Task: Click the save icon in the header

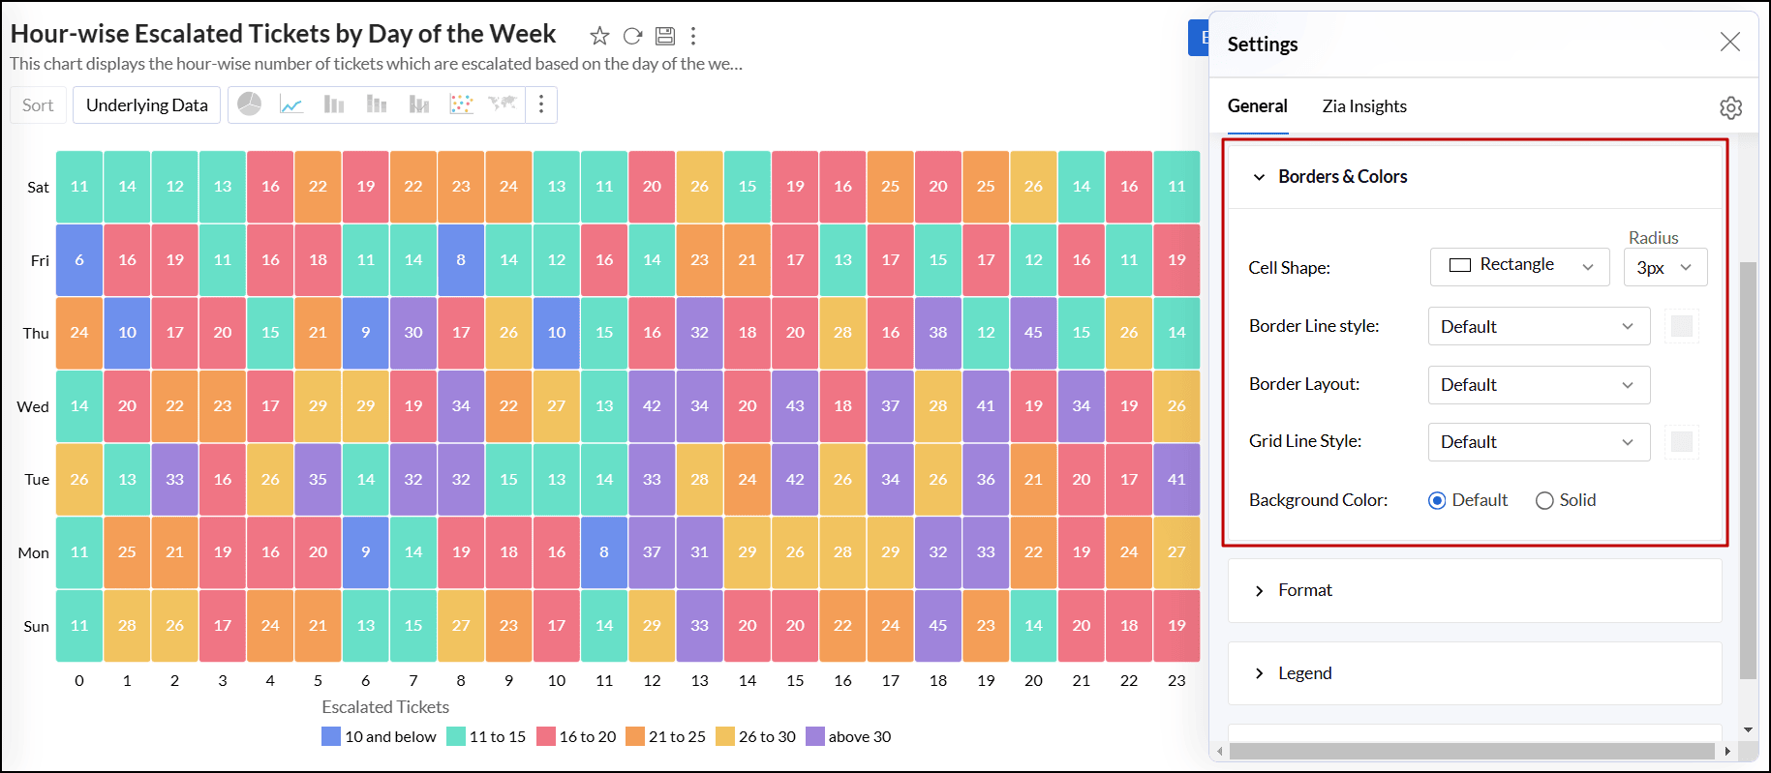Action: [665, 37]
